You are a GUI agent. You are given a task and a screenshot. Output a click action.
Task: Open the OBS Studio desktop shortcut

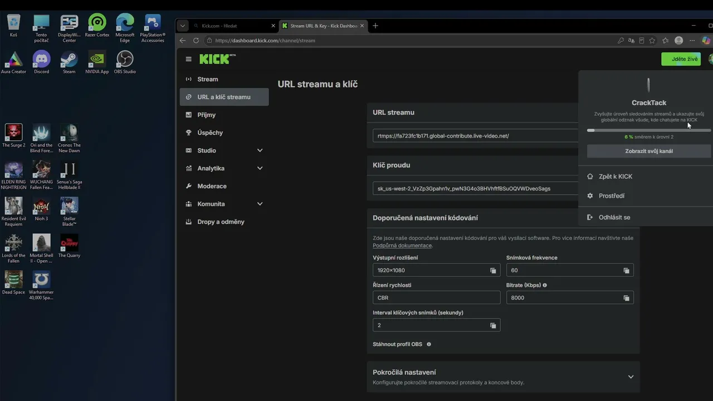pyautogui.click(x=125, y=62)
